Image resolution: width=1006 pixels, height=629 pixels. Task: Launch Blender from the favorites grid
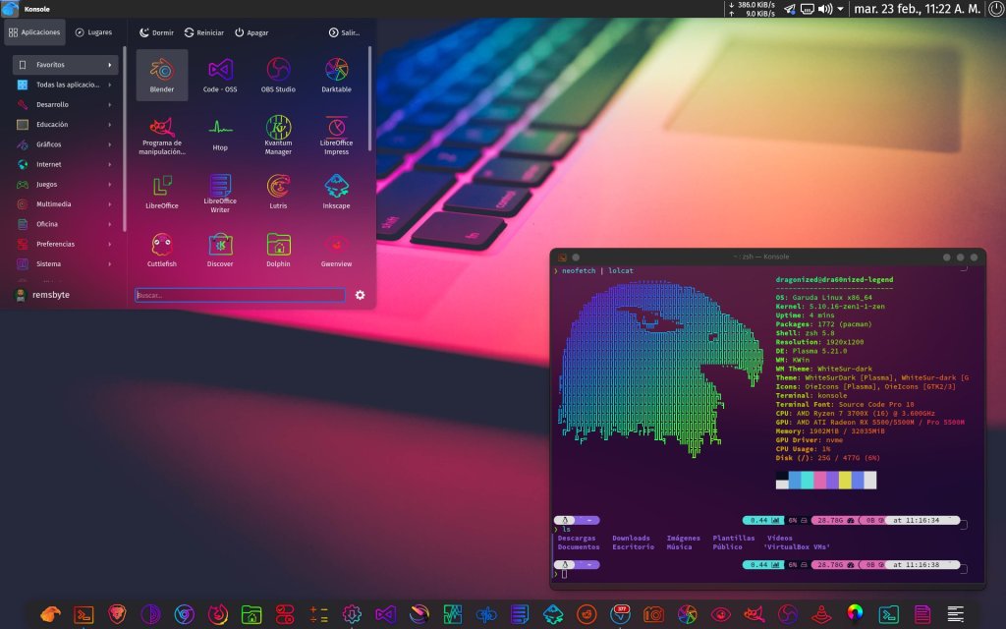pos(162,75)
